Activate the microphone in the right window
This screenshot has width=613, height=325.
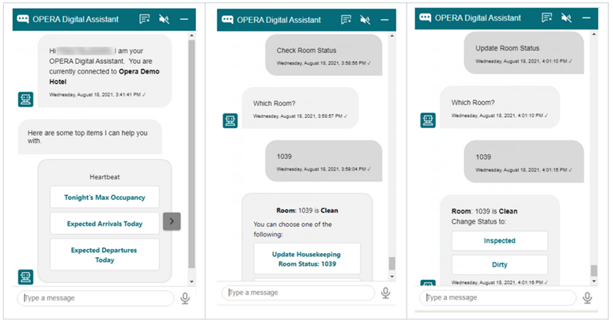click(587, 297)
